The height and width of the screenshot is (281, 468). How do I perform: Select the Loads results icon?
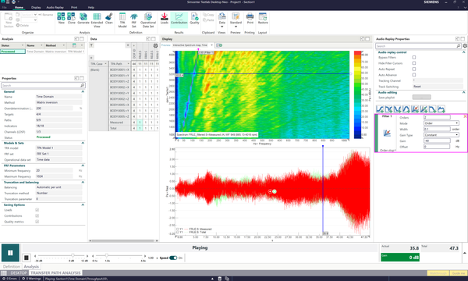point(164,19)
